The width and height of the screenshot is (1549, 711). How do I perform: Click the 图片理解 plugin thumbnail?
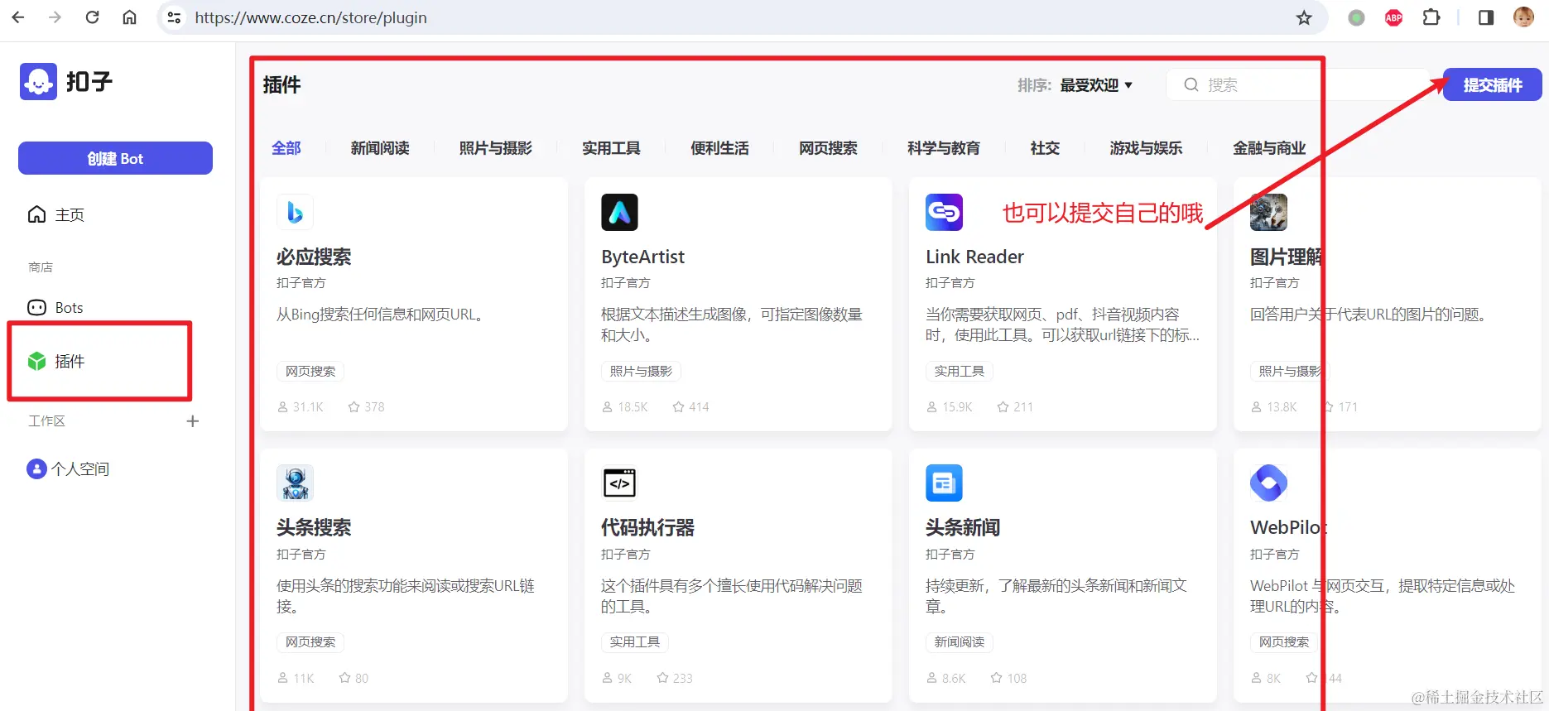pos(1268,212)
